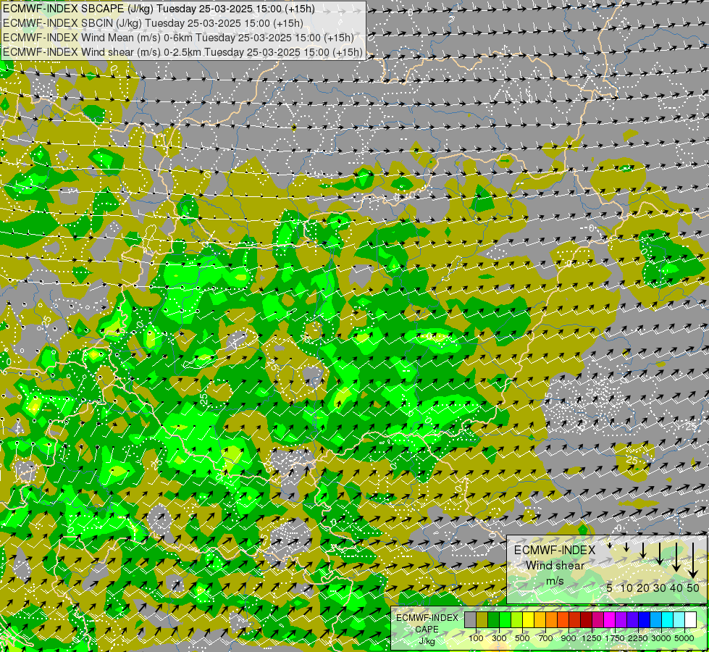Image resolution: width=709 pixels, height=652 pixels.
Task: Click the '5000' CAPE legend label
Action: coord(684,639)
